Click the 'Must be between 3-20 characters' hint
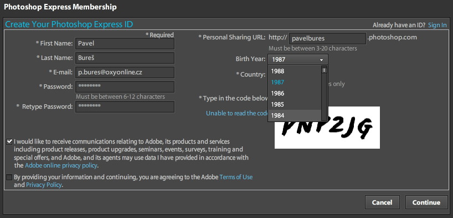Screen dimensions: 453x218 312,48
